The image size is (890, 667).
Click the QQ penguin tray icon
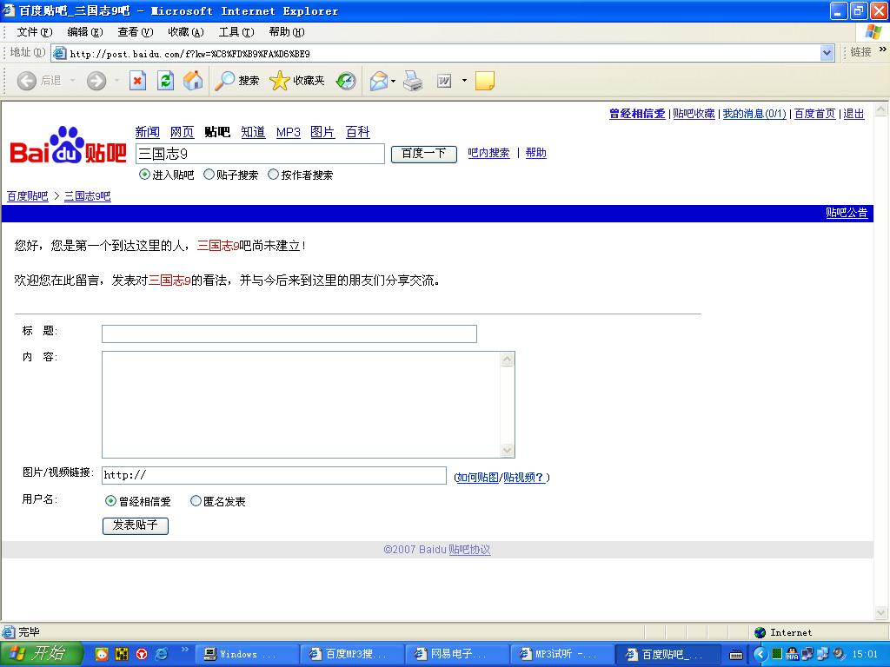pos(793,654)
